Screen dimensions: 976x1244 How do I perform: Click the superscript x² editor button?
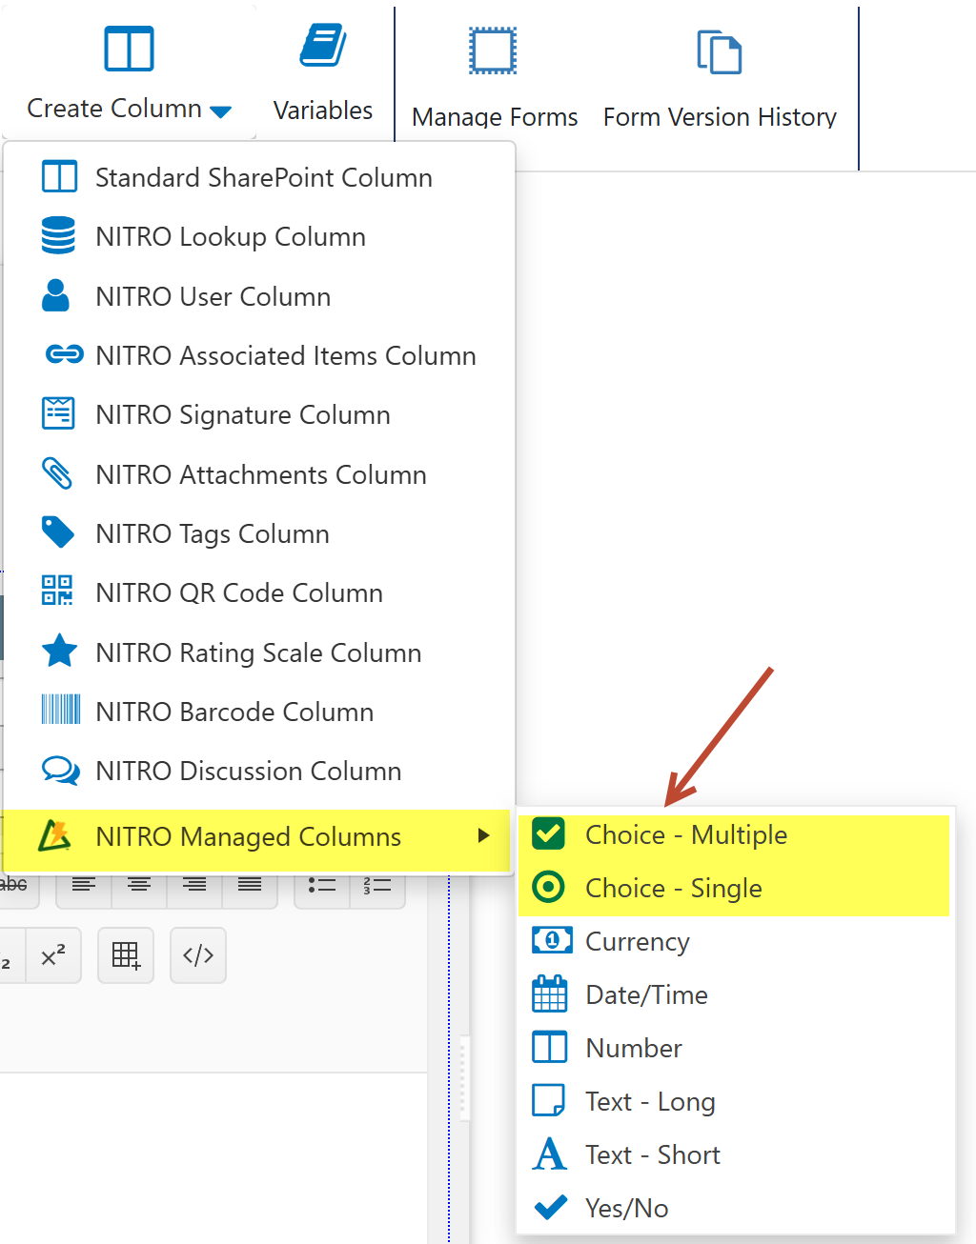point(53,955)
